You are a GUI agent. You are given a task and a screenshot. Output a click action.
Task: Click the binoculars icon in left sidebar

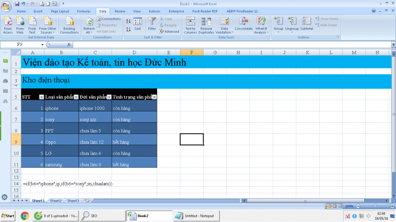pos(5,101)
